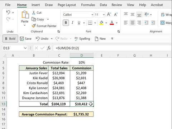Increase the cell indent
The width and height of the screenshot is (172, 129).
click(x=153, y=23)
